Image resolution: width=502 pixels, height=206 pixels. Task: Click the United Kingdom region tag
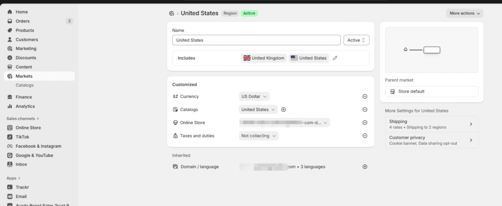[264, 58]
